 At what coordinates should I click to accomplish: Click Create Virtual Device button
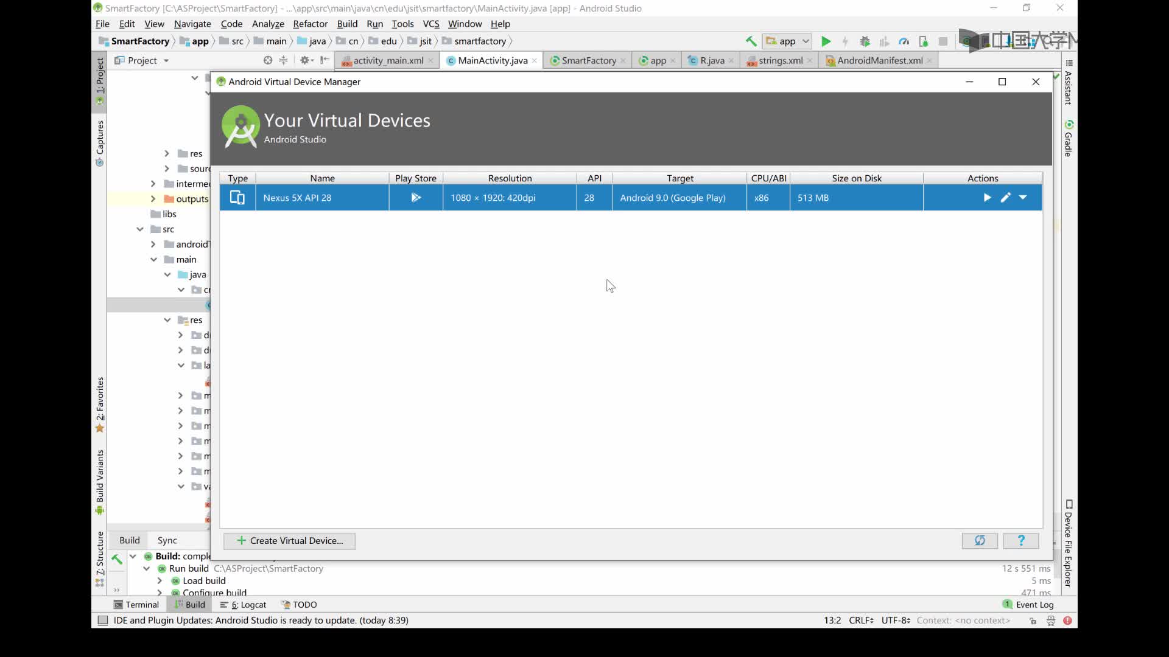[x=289, y=541]
